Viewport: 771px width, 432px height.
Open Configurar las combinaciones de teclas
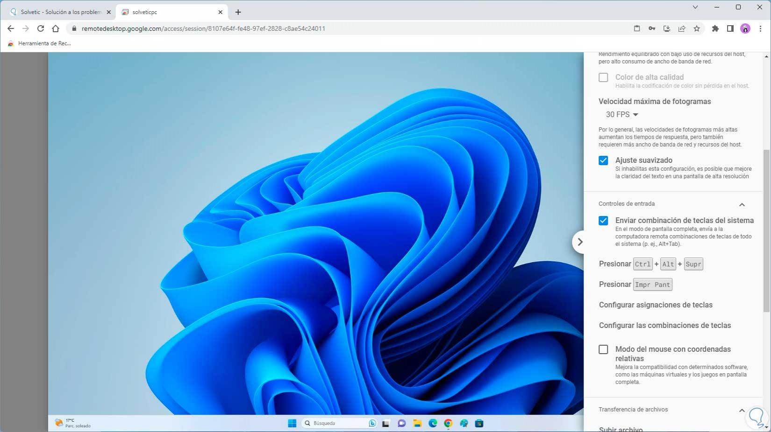tap(665, 326)
